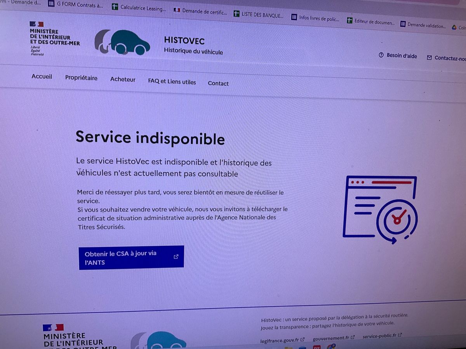Click 'HistoVec : un service proposé' footer text
The image size is (466, 349).
click(334, 318)
